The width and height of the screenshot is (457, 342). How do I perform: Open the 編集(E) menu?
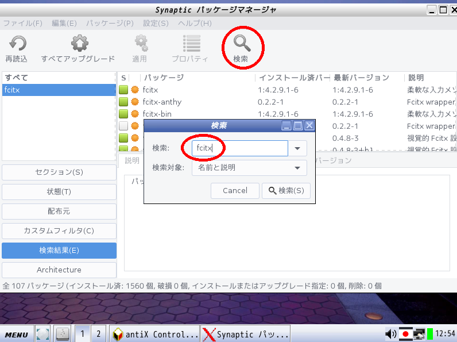point(64,24)
